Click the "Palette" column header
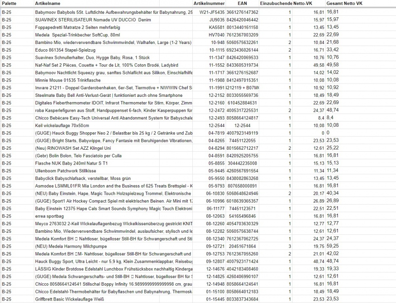 pos(9,4)
